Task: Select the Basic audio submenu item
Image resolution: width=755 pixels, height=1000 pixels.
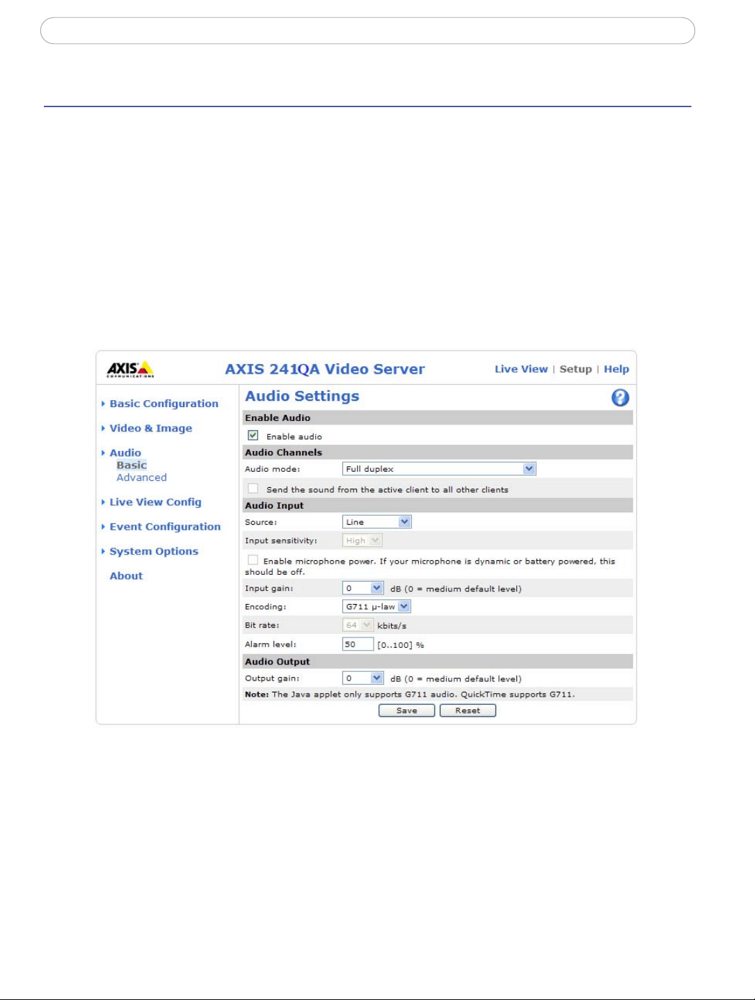Action: coord(132,466)
